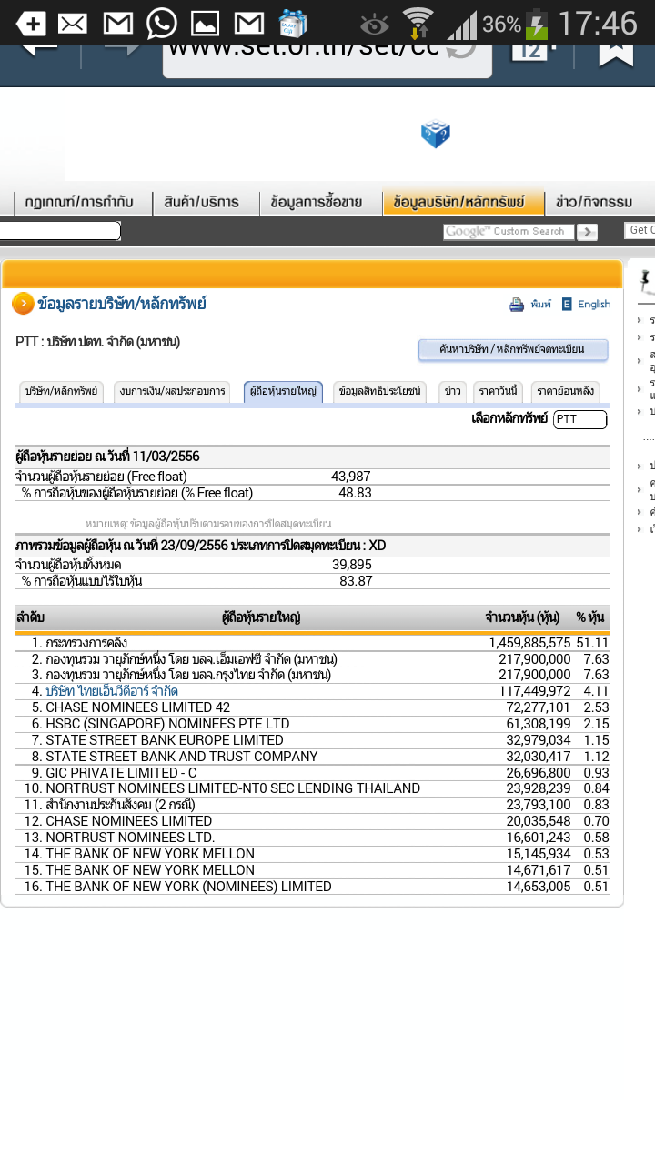The image size is (655, 1164).
Task: Click the Google Custom Search text box
Action: pyautogui.click(x=509, y=232)
